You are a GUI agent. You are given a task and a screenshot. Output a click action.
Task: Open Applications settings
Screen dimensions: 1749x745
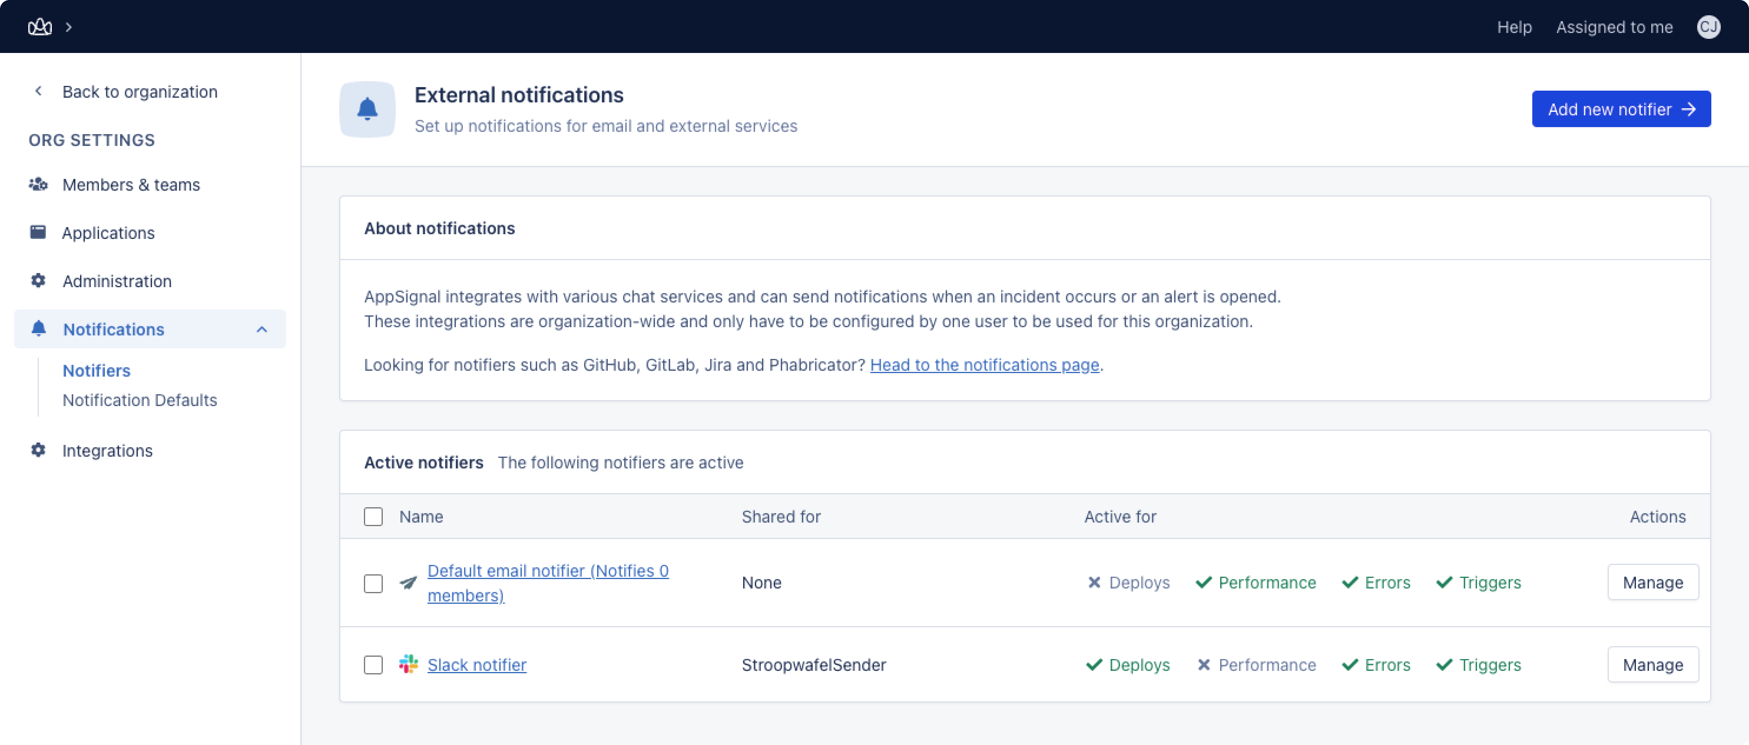pyautogui.click(x=108, y=233)
